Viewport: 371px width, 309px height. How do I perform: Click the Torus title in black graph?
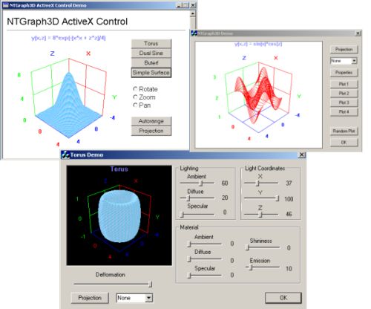pos(119,169)
